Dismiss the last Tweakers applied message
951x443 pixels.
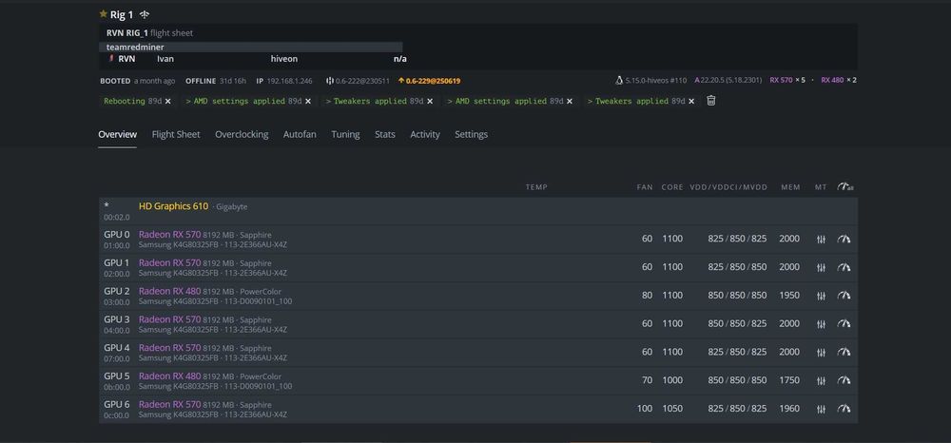point(689,101)
